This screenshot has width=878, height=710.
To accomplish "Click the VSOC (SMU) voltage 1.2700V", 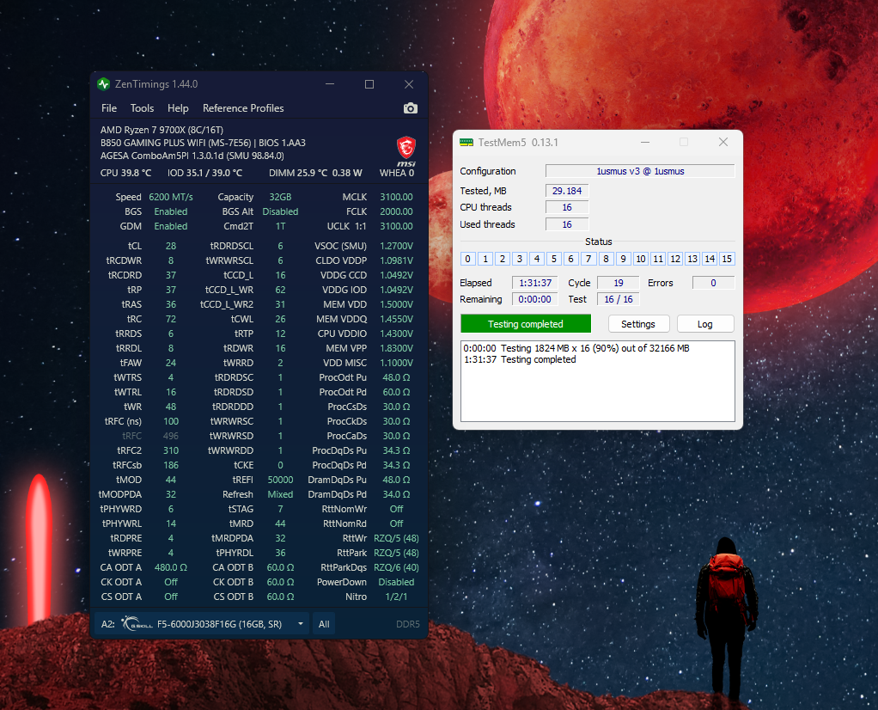I will [396, 246].
